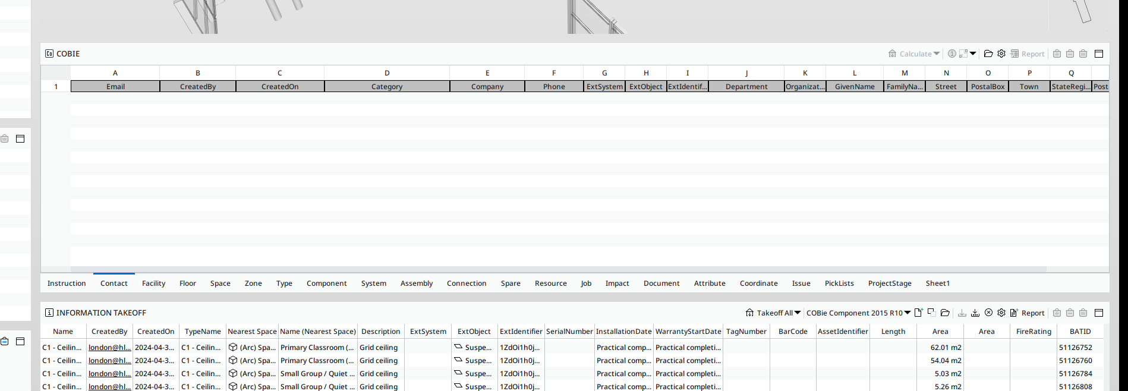The height and width of the screenshot is (391, 1128).
Task: Create a new takeoff template
Action: point(918,313)
